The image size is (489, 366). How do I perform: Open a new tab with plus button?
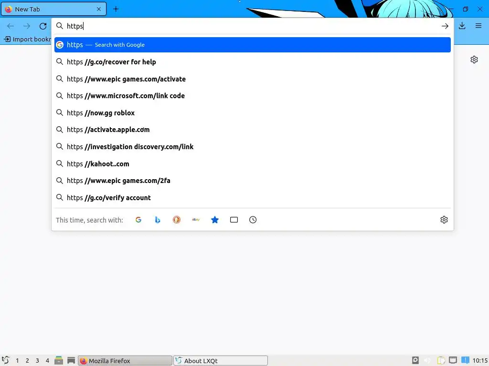click(x=116, y=9)
